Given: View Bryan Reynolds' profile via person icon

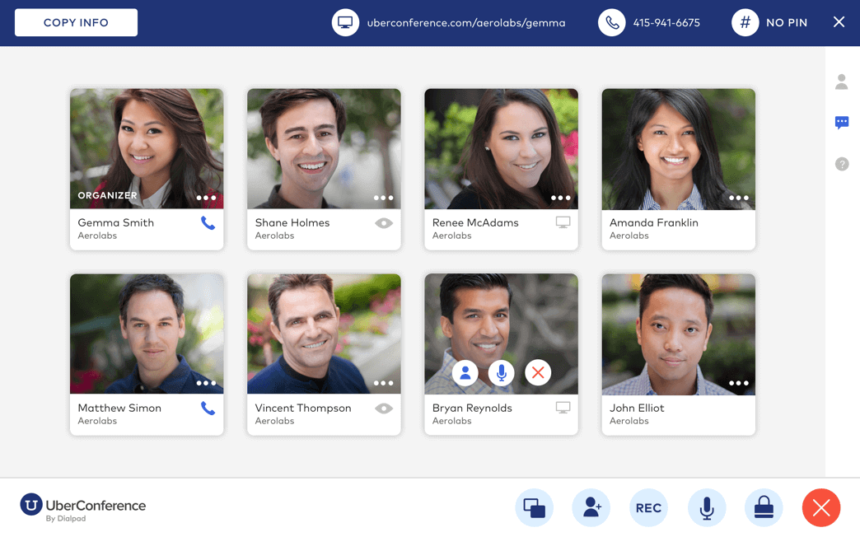Looking at the screenshot, I should tap(465, 373).
